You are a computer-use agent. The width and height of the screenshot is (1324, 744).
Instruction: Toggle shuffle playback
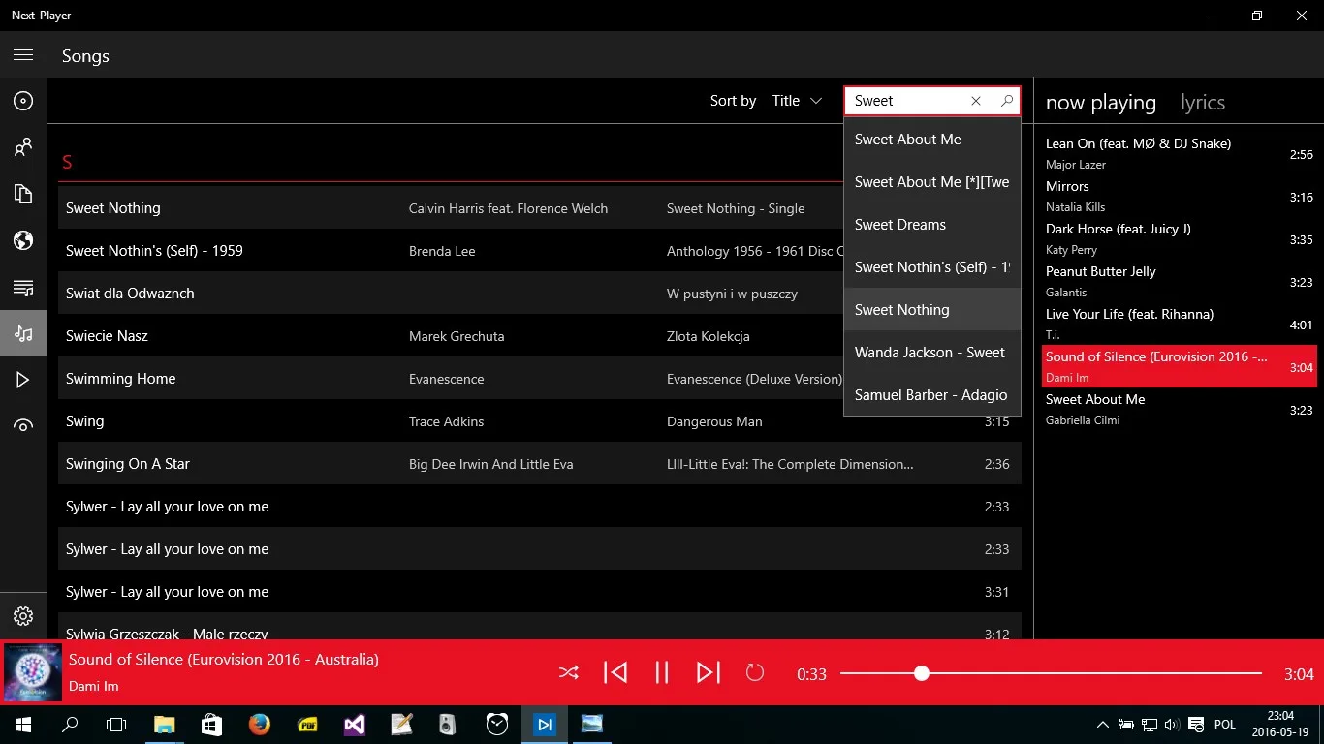(x=569, y=672)
